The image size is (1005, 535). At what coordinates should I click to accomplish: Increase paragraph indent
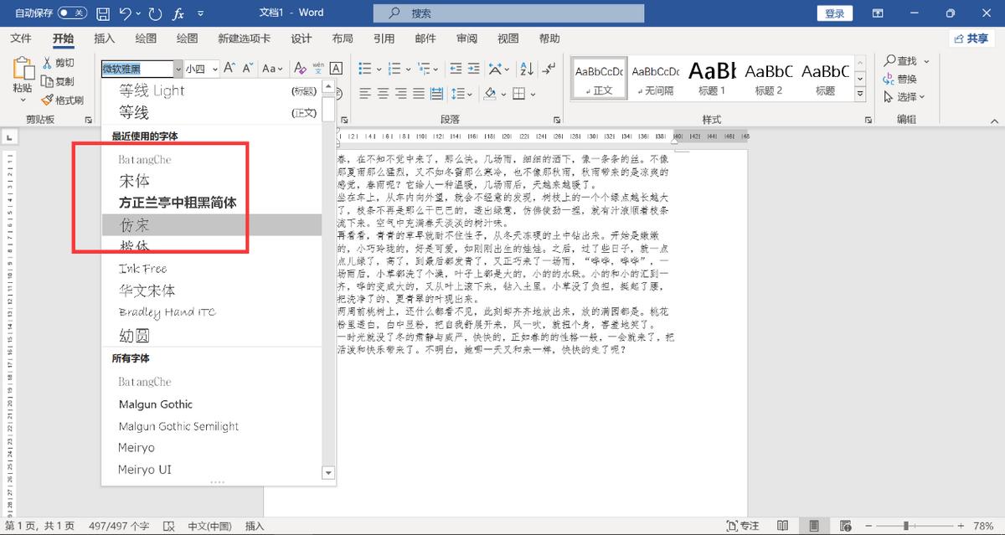click(x=474, y=69)
